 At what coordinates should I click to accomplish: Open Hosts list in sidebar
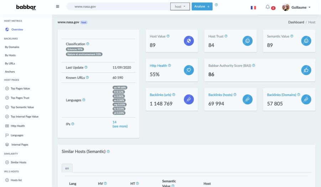(x=16, y=180)
